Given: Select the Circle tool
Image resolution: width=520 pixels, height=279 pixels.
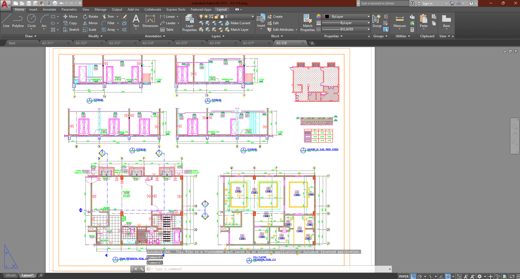Looking at the screenshot, I should (x=32, y=21).
